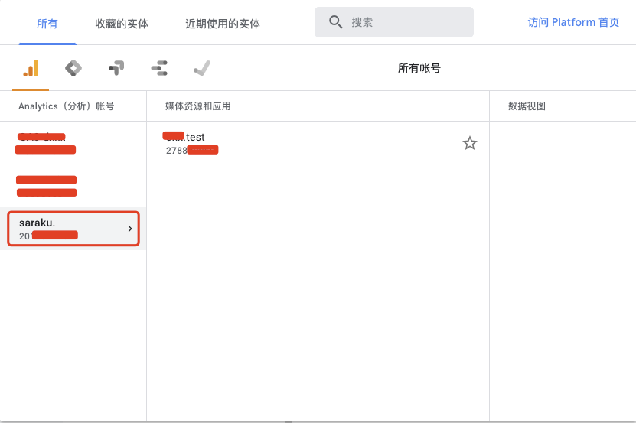This screenshot has height=423, width=636.
Task: Click the 所有帐号 heading
Action: [x=419, y=68]
